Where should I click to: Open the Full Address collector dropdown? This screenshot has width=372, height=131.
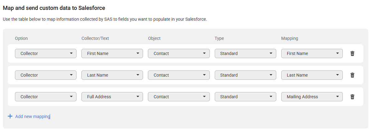(x=112, y=97)
